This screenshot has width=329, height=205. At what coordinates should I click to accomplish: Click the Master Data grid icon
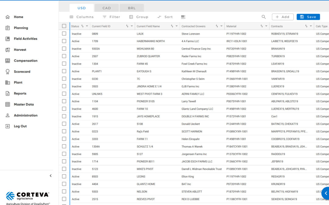tap(8, 104)
